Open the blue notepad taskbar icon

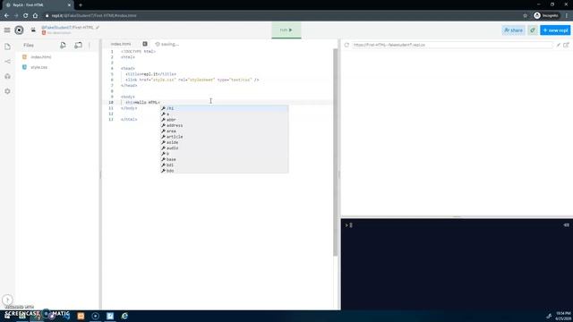(x=110, y=316)
